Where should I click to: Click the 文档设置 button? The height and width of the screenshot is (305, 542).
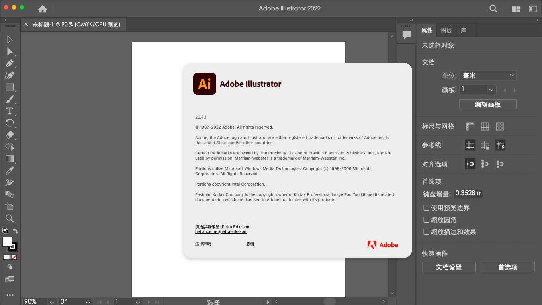pos(449,267)
